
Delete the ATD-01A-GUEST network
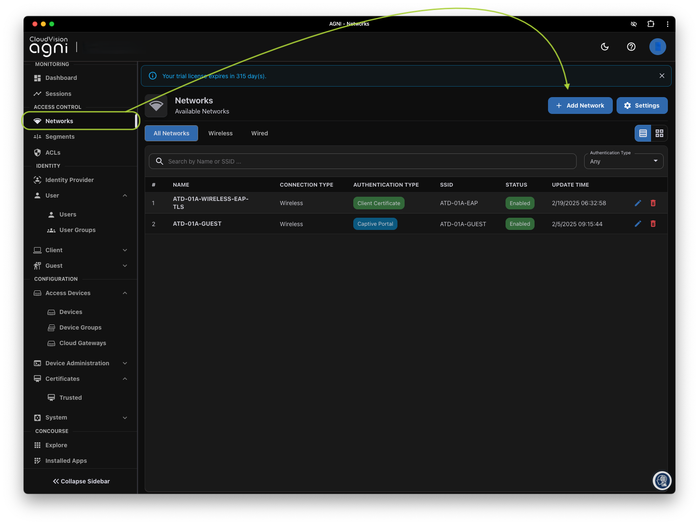(x=653, y=224)
